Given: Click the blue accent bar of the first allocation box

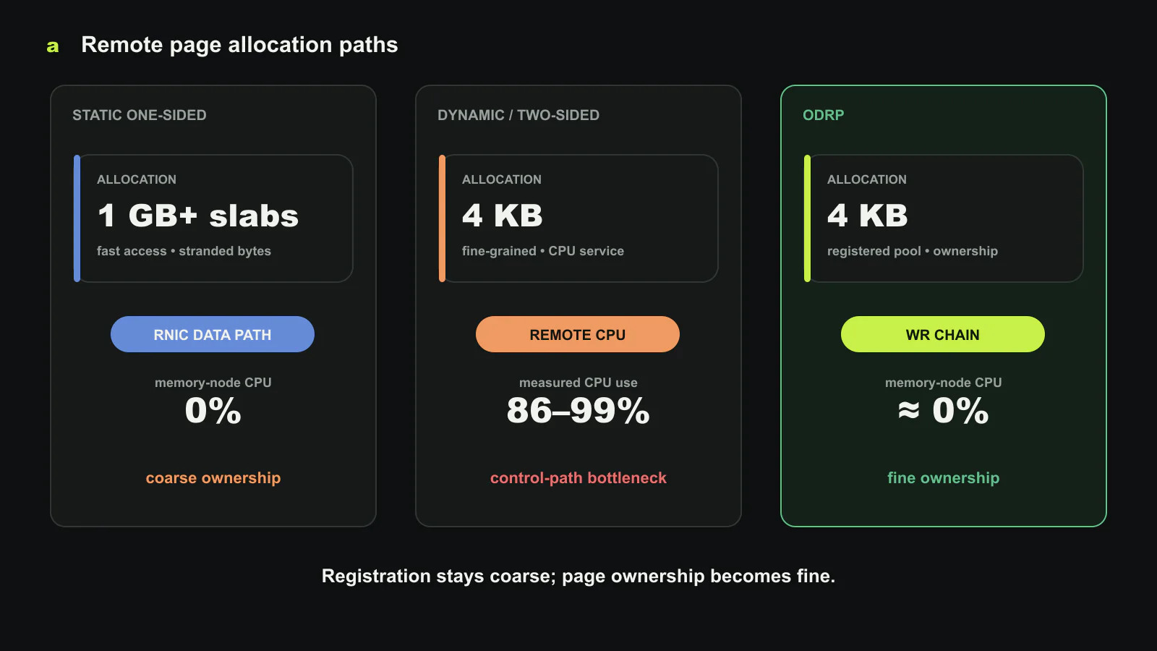Looking at the screenshot, I should (x=77, y=218).
